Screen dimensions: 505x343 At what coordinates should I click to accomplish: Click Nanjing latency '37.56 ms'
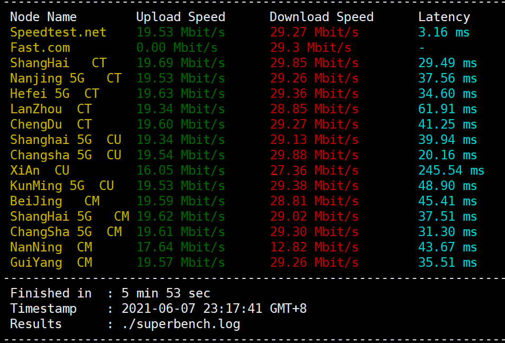(448, 78)
